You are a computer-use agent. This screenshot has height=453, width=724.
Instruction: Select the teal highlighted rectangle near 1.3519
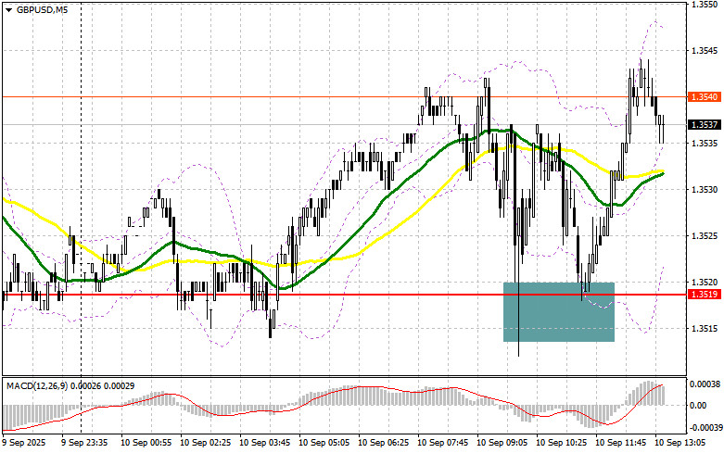point(559,312)
